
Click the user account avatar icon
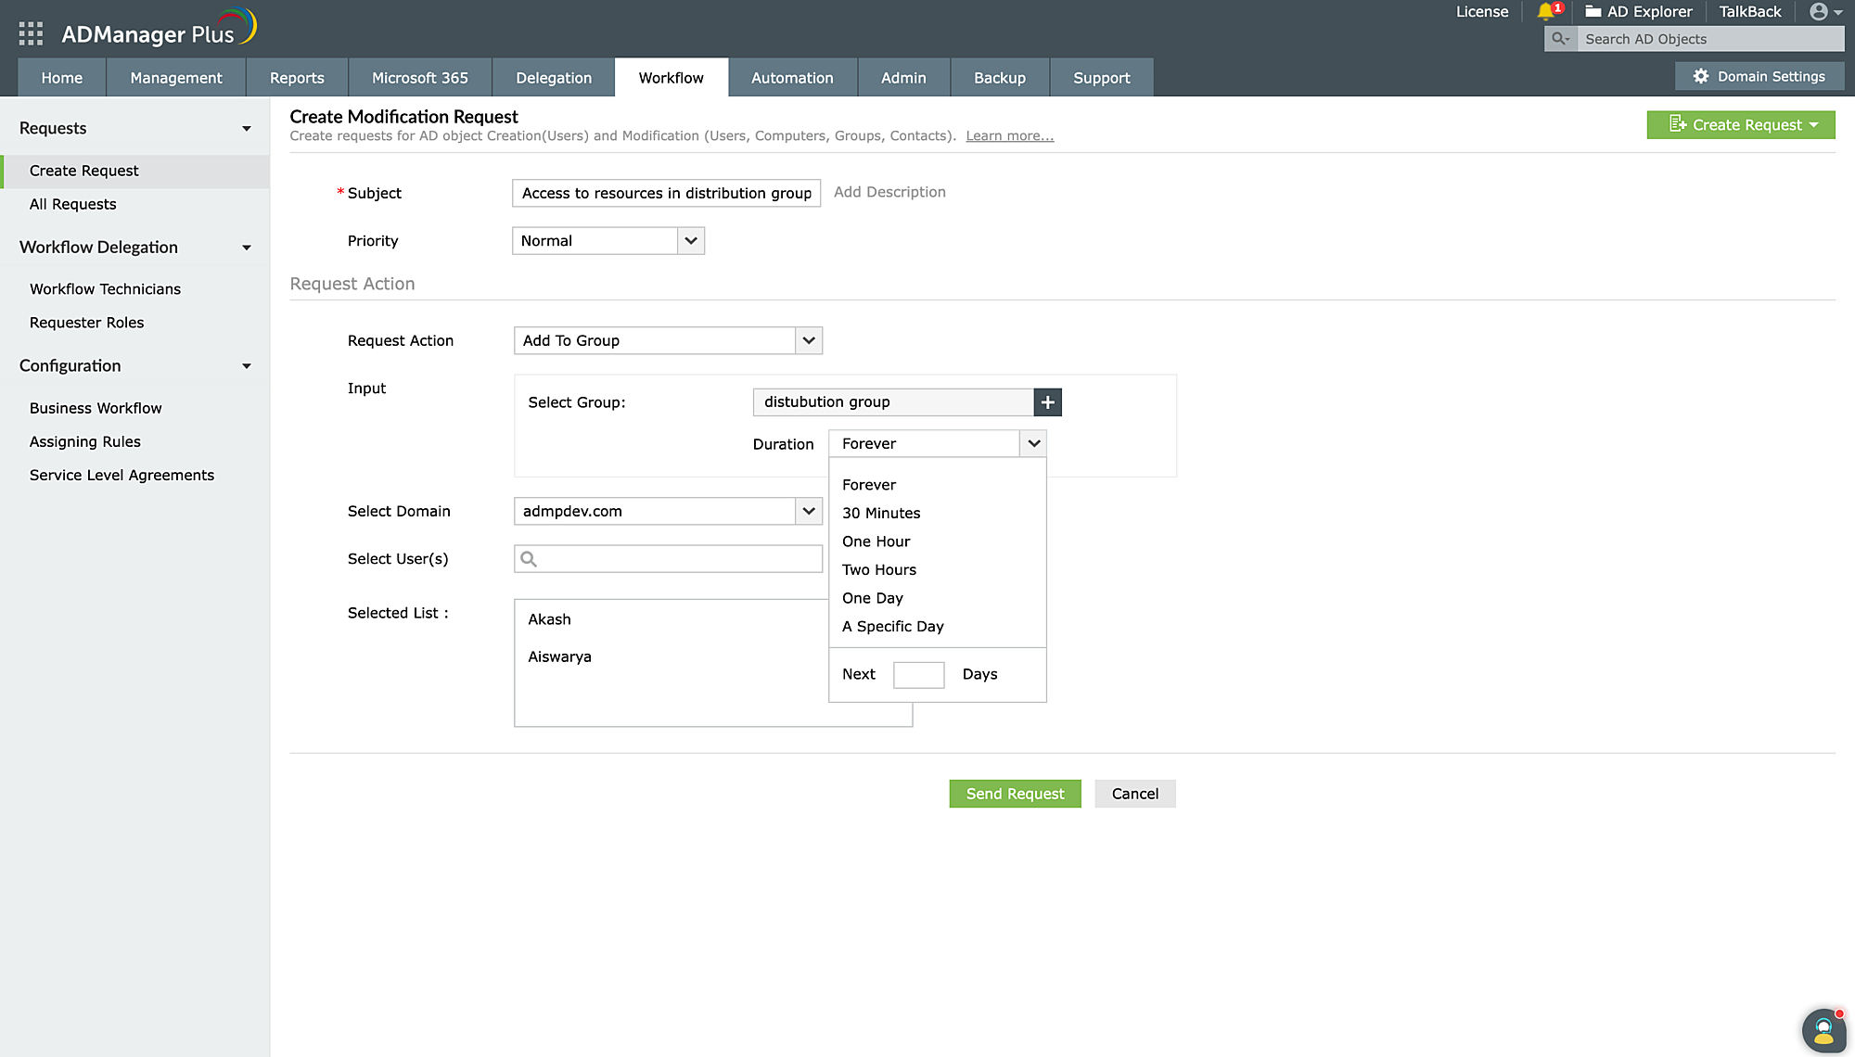click(x=1819, y=12)
